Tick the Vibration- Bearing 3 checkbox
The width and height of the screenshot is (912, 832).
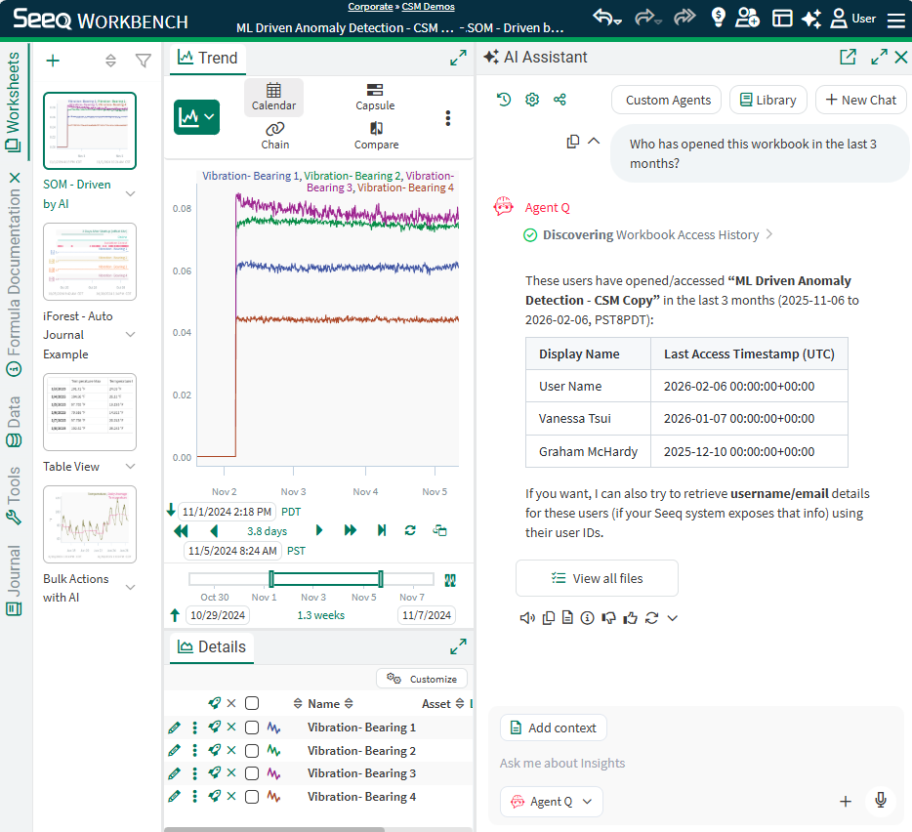click(x=252, y=773)
